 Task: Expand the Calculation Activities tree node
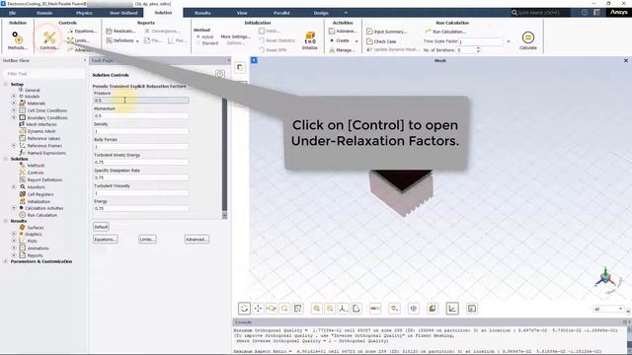click(14, 208)
